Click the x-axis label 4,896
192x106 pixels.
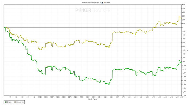159,97
